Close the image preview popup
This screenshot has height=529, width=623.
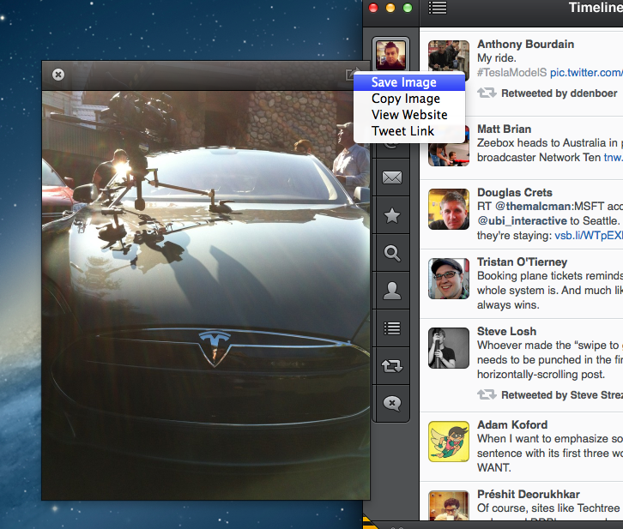click(58, 75)
